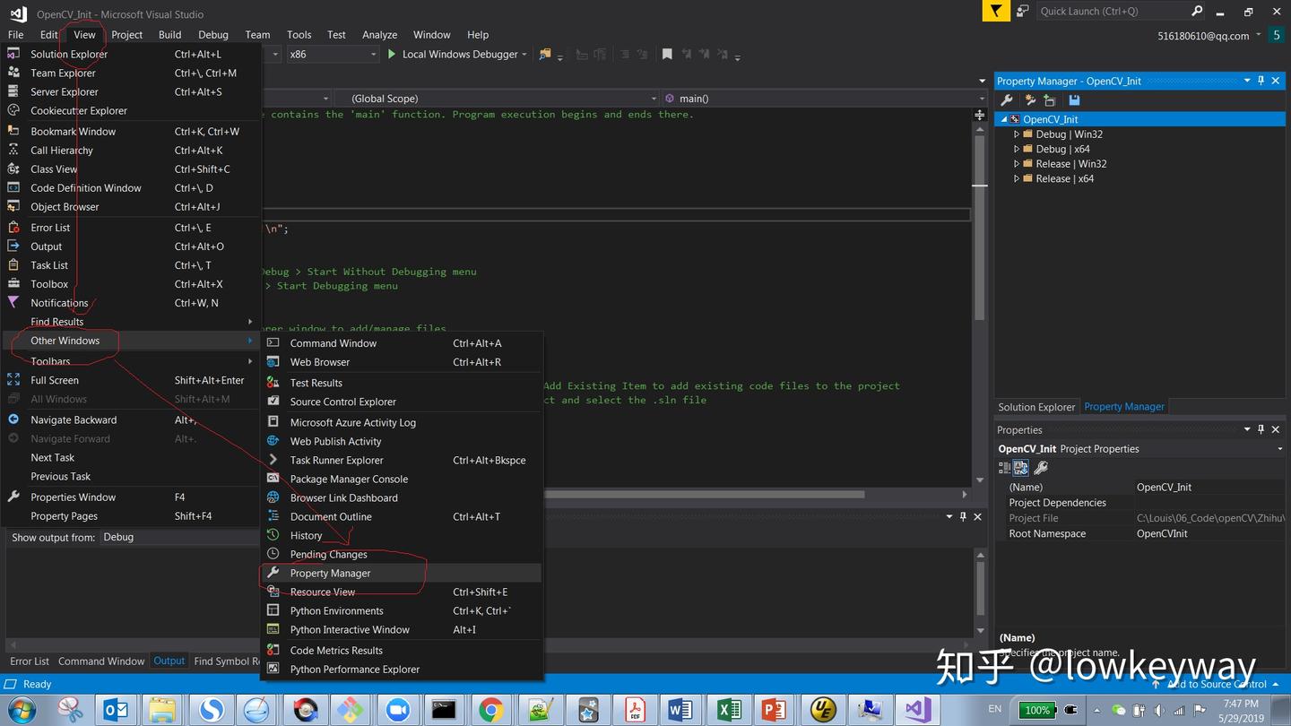
Task: Toggle Alphabetical sort in Properties panel
Action: click(1021, 468)
